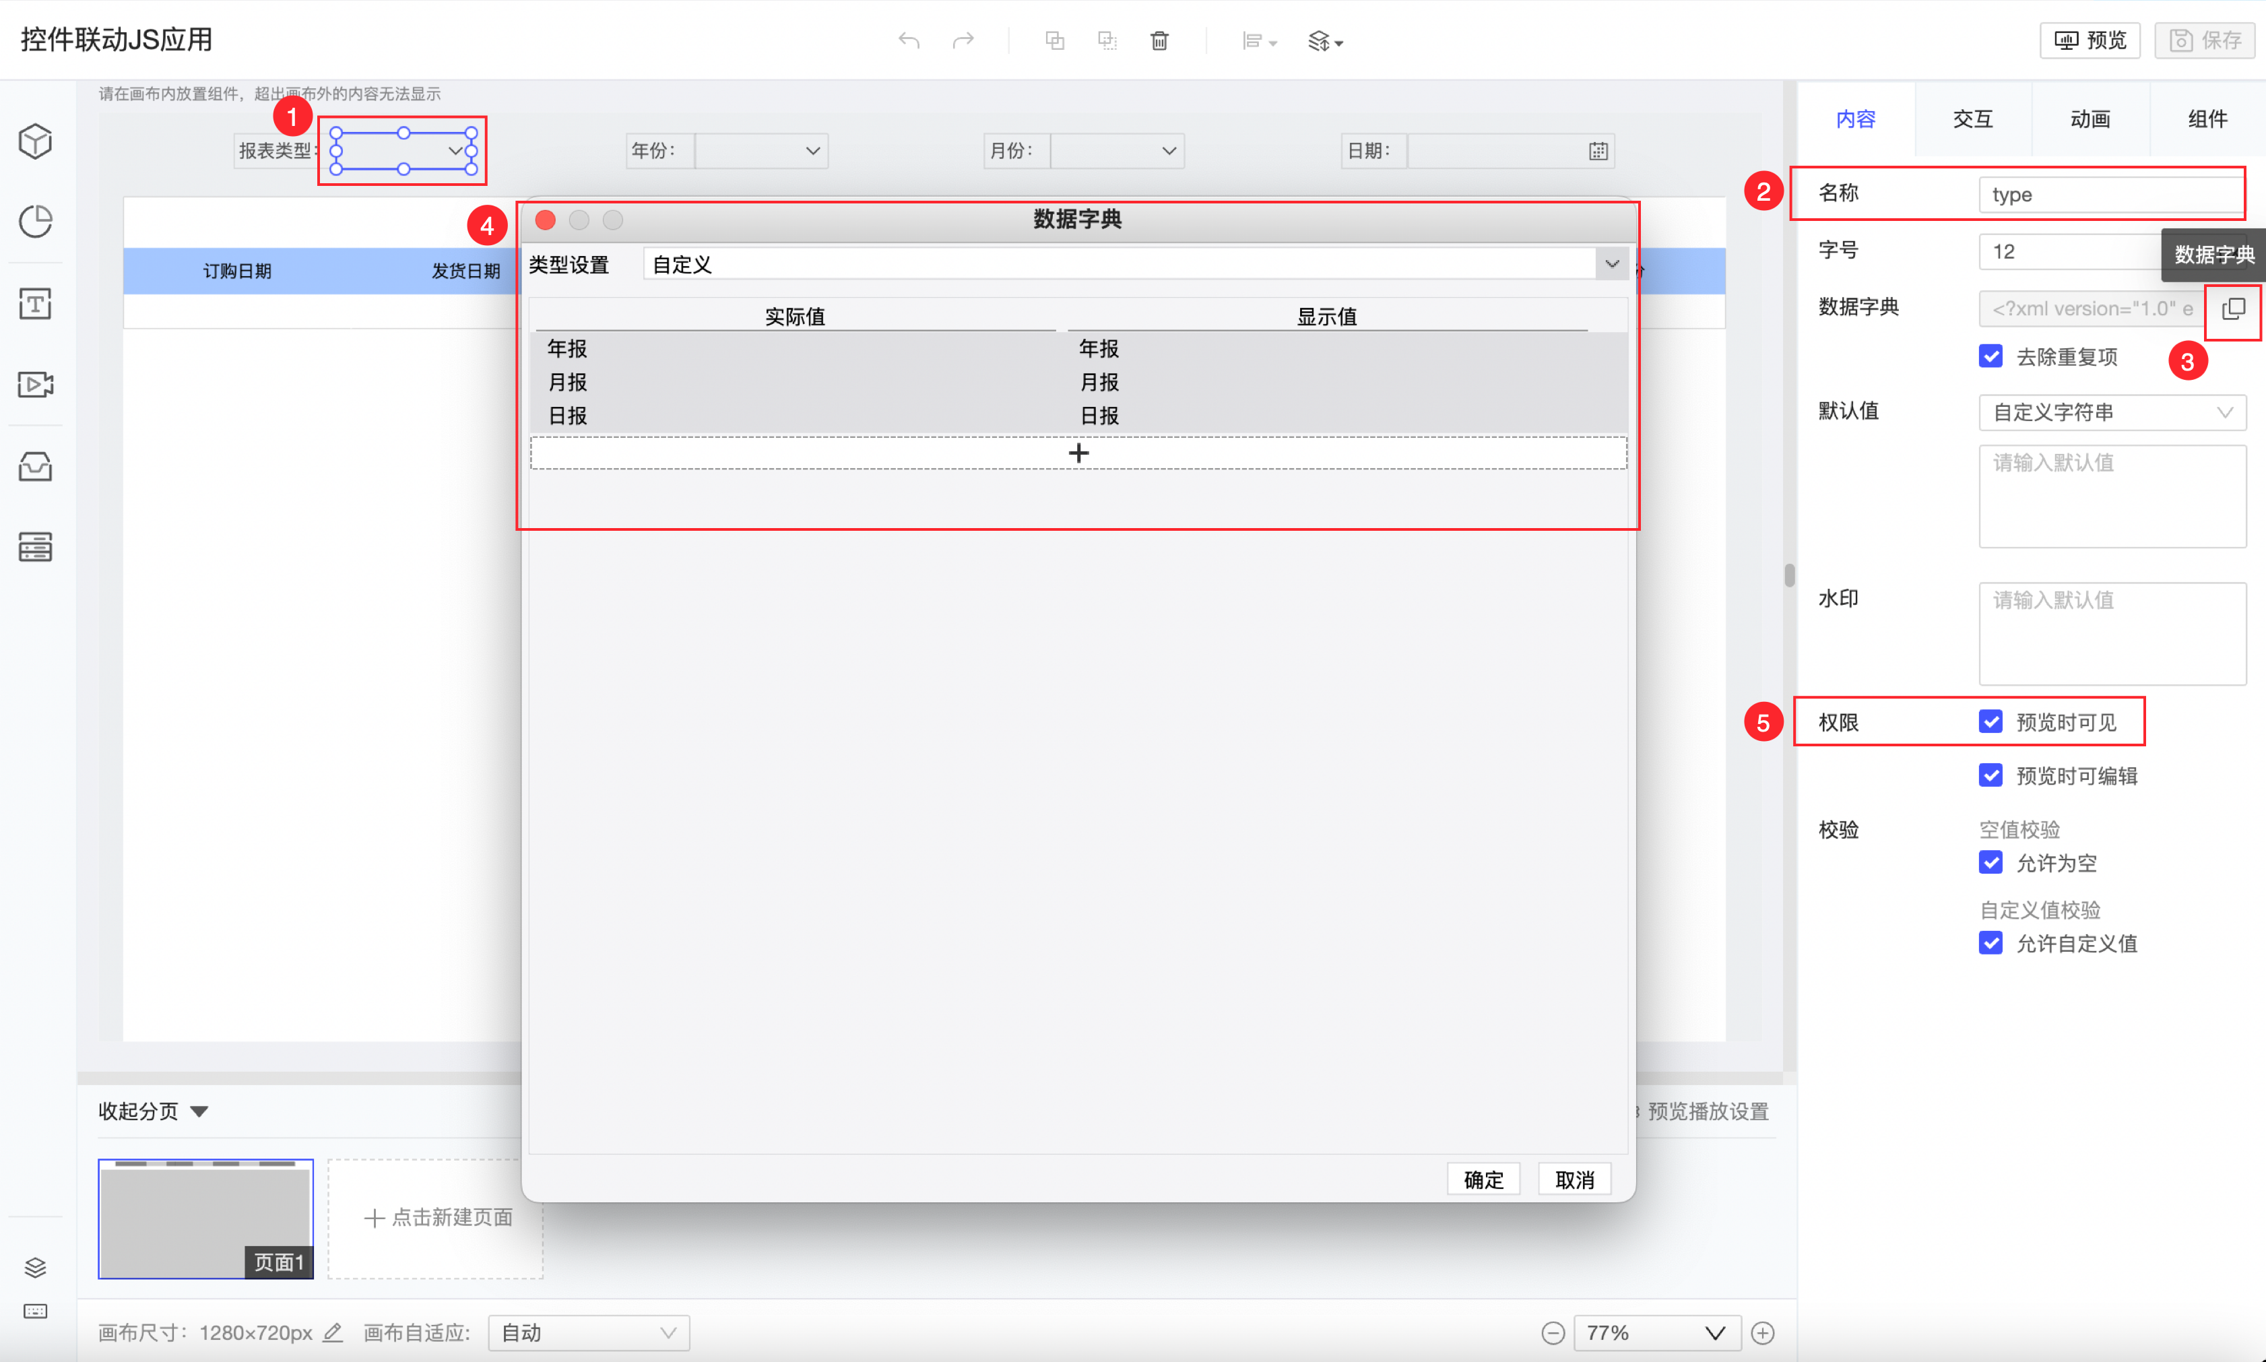
Task: Click the 预览 button at top right
Action: (2090, 40)
